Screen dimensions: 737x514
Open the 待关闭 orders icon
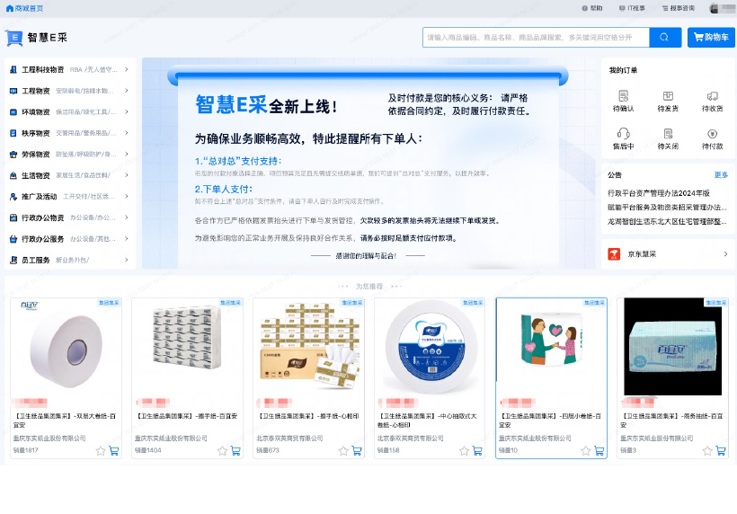point(668,133)
